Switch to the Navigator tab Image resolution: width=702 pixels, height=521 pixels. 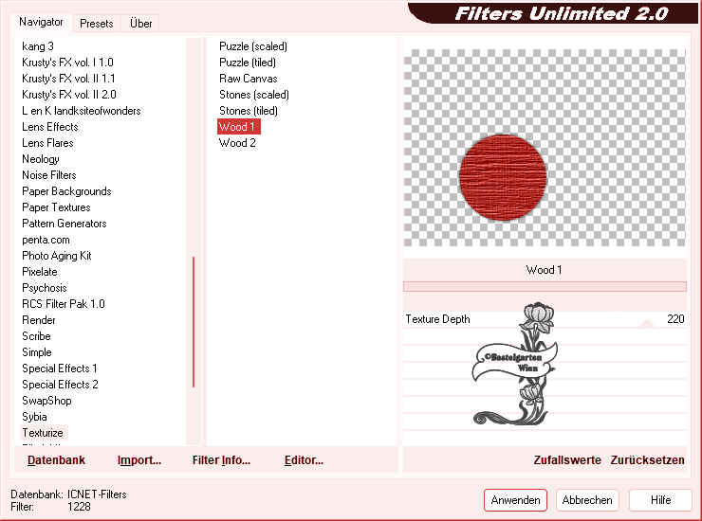tap(41, 22)
